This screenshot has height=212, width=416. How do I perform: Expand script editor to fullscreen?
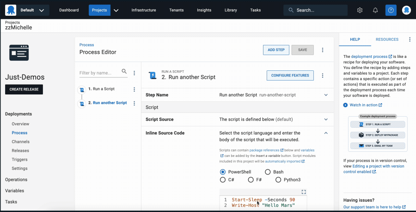point(304,192)
